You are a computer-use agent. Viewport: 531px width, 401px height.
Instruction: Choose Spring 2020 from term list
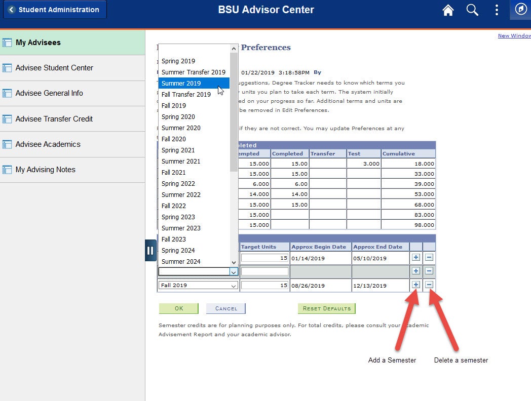(x=194, y=117)
